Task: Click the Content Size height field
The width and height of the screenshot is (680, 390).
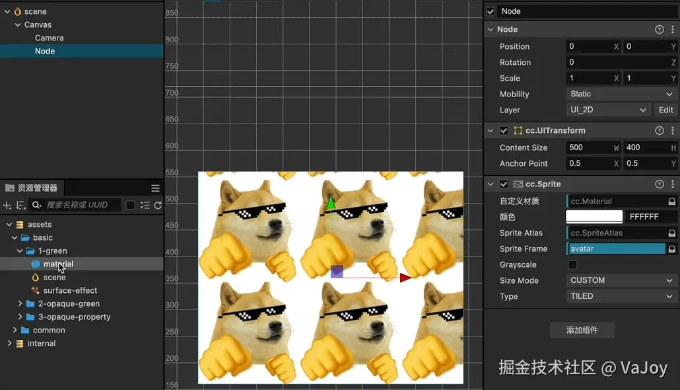Action: (x=650, y=147)
